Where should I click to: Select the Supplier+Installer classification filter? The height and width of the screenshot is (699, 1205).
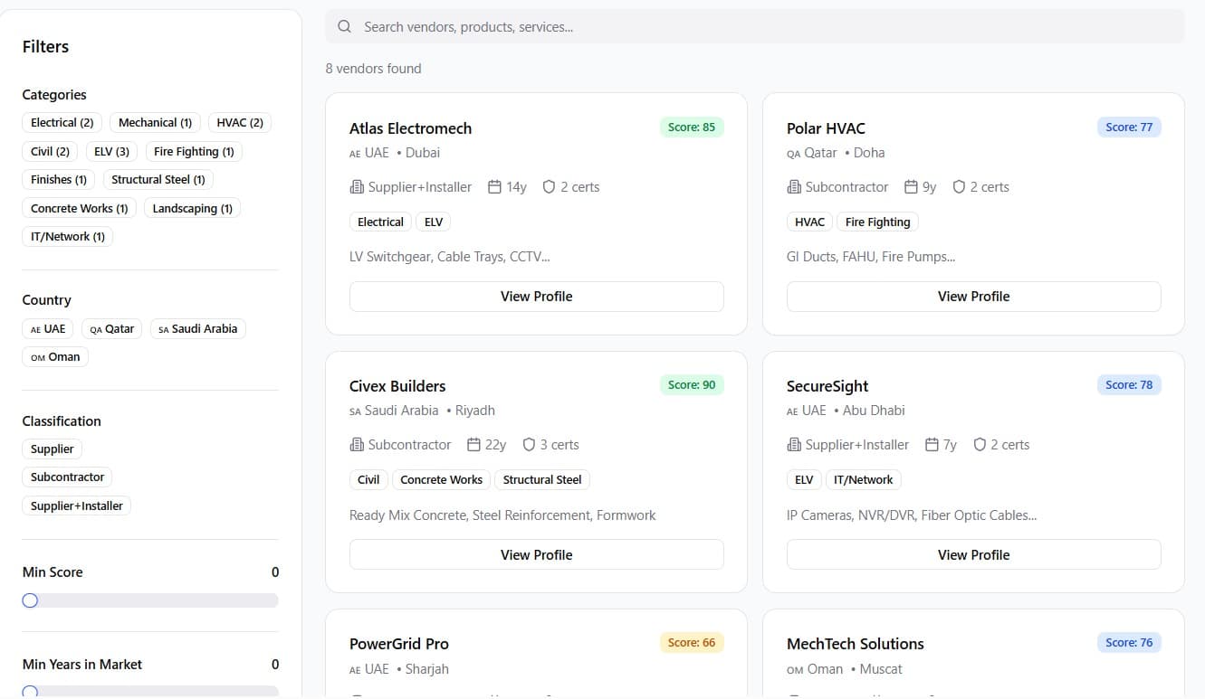pos(77,506)
